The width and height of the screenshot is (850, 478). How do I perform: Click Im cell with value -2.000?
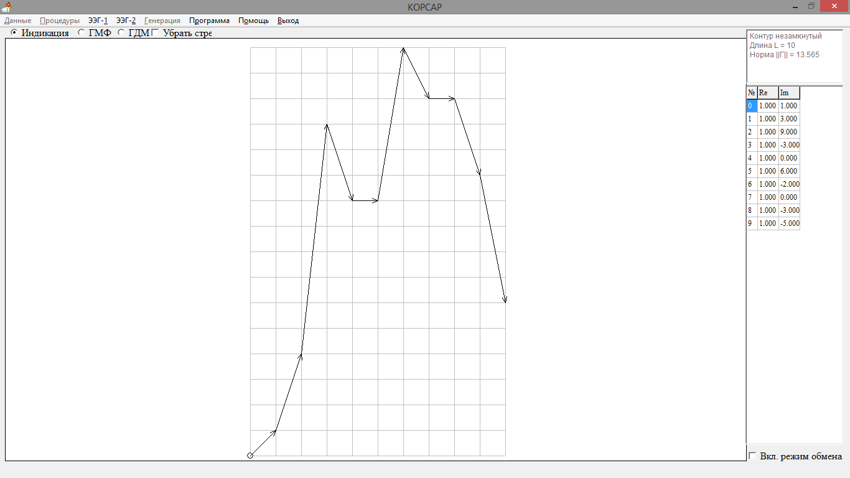789,184
